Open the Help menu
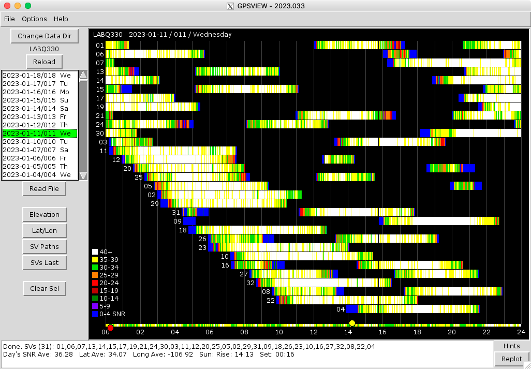531x369 pixels. (61, 19)
